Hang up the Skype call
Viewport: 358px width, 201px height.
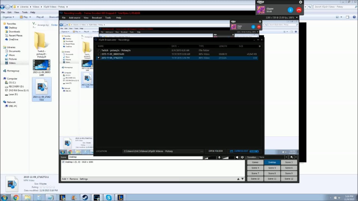pos(299,10)
